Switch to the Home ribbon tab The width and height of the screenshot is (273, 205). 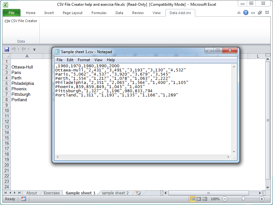coord(31,13)
